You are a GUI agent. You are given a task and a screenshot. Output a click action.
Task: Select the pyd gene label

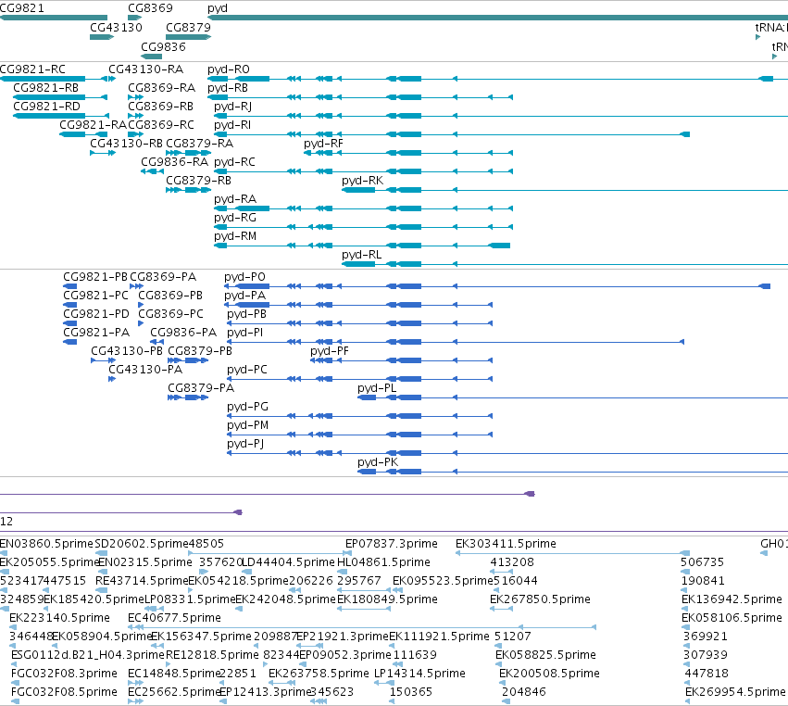click(218, 8)
